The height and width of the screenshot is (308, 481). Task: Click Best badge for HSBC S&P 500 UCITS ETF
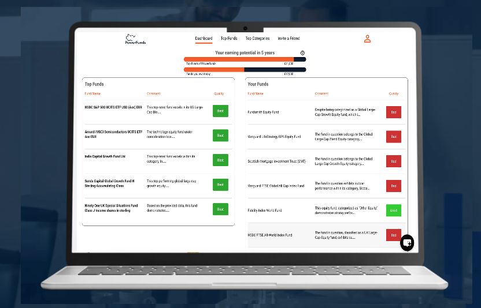(x=220, y=111)
